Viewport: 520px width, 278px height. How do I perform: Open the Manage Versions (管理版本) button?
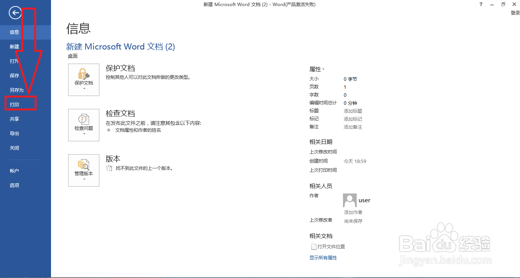coord(84,170)
